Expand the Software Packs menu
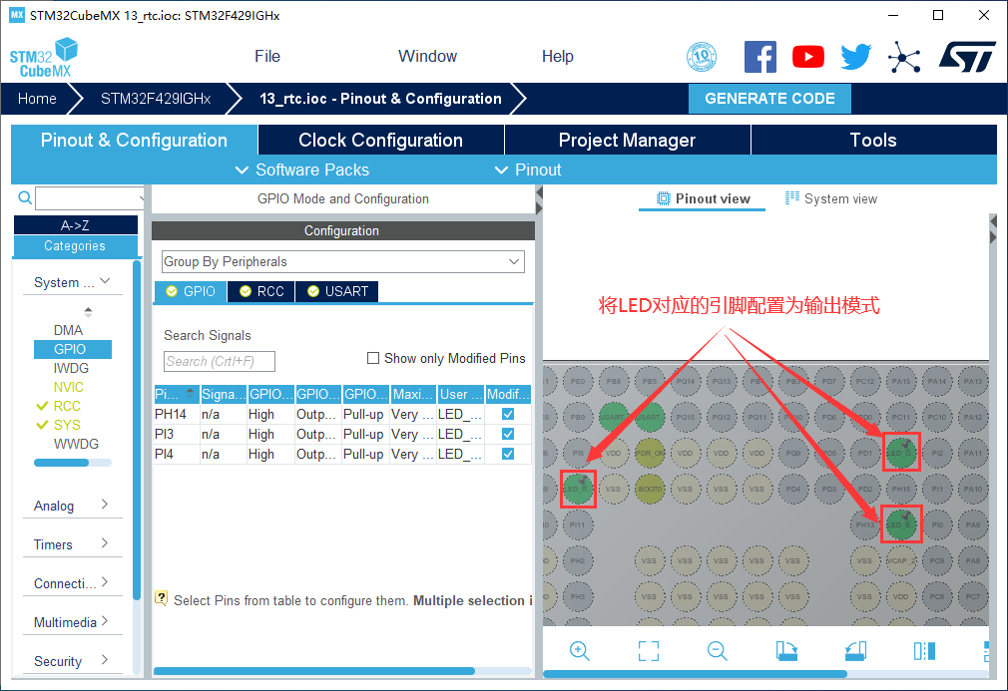The image size is (1008, 691). coord(301,170)
